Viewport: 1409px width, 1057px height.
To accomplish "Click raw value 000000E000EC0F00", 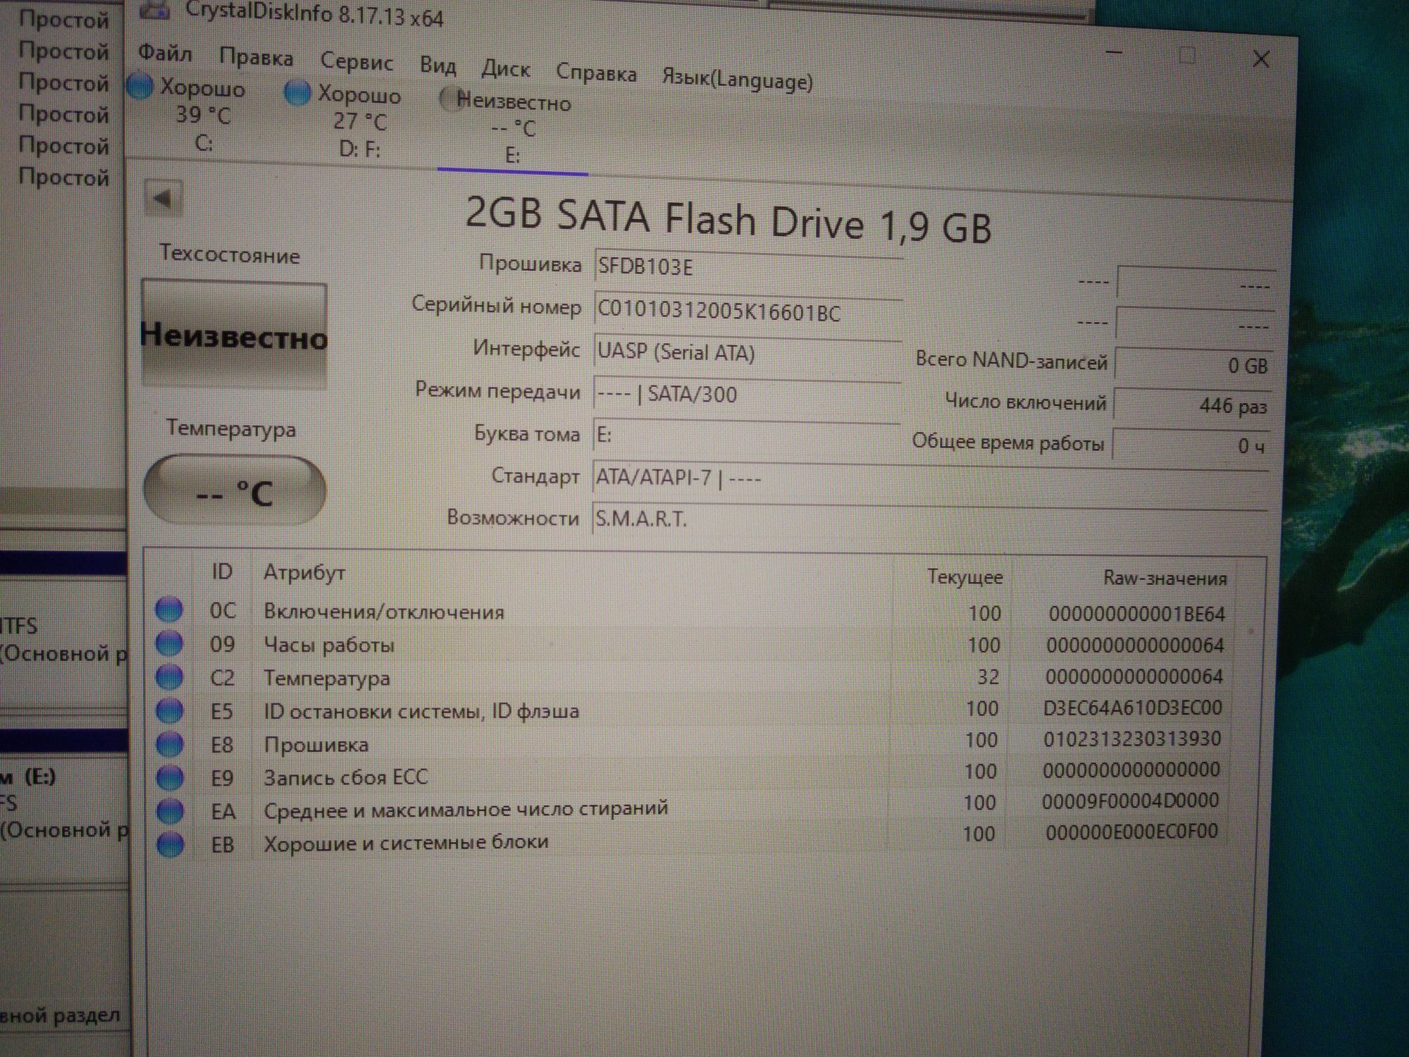I will tap(1131, 832).
